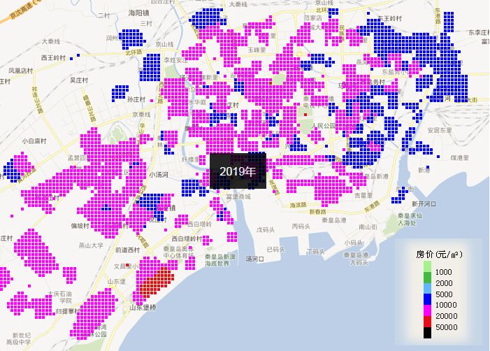Click the 秦皇港 map label
The width and height of the screenshot is (490, 351).
point(334,220)
